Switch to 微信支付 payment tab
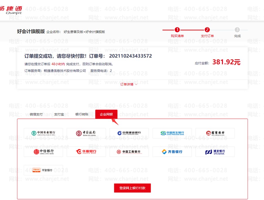This screenshot has width=264, height=200. coord(36,114)
